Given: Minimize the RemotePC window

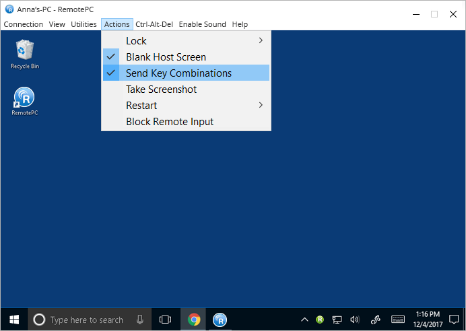Looking at the screenshot, I should click(416, 14).
